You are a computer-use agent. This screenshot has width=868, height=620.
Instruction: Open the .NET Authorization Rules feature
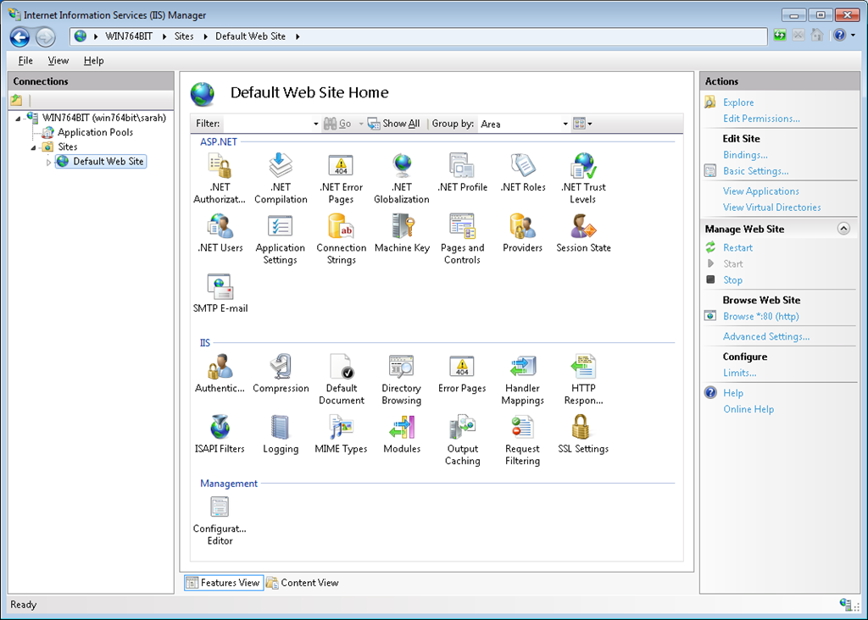tap(220, 178)
